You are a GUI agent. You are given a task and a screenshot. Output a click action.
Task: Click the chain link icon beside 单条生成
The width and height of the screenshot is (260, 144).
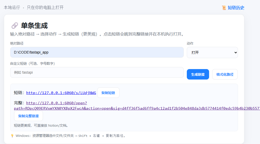15,25
